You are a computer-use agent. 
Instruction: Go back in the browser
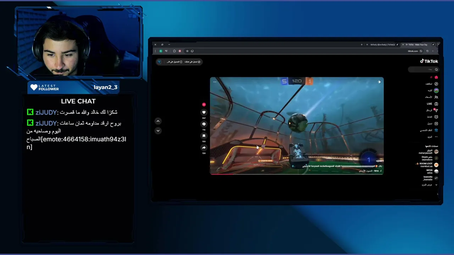click(433, 51)
